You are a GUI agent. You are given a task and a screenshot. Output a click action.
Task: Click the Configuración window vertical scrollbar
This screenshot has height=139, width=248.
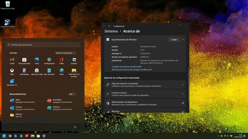click(x=188, y=85)
